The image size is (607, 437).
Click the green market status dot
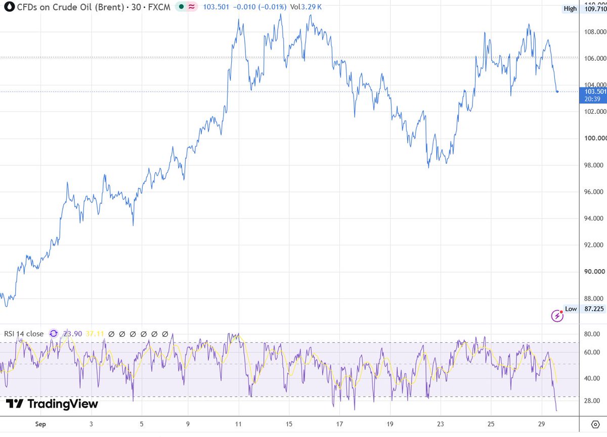coord(181,7)
